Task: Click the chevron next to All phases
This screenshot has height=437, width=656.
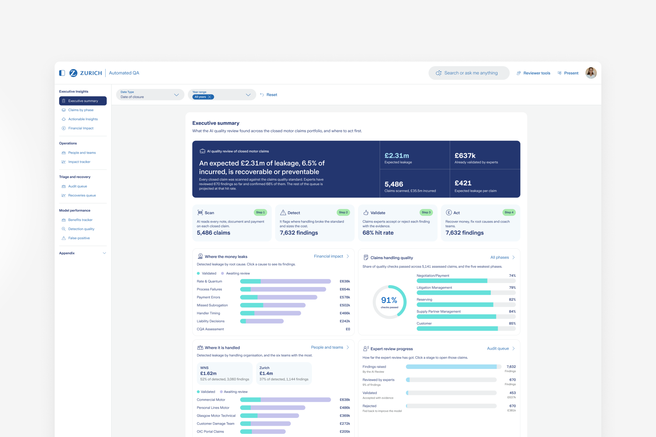Action: click(x=514, y=257)
